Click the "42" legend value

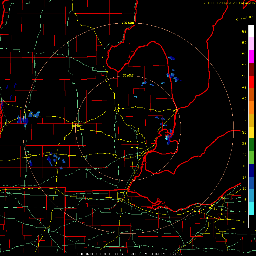pos(244,99)
